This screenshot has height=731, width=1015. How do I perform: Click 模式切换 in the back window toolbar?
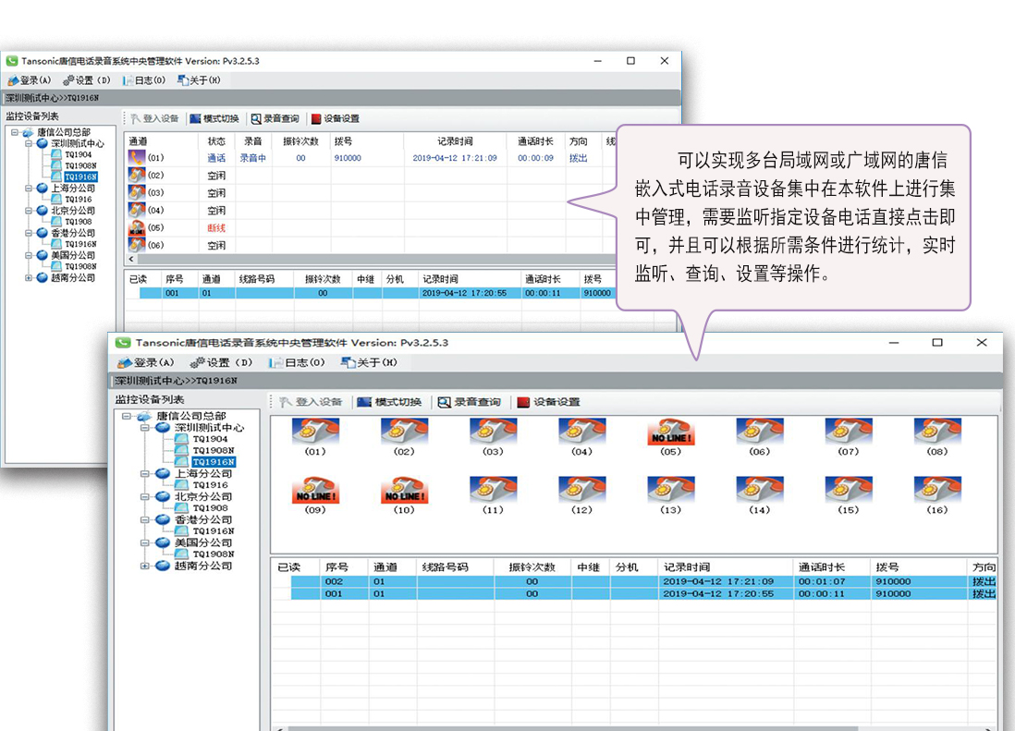click(214, 118)
